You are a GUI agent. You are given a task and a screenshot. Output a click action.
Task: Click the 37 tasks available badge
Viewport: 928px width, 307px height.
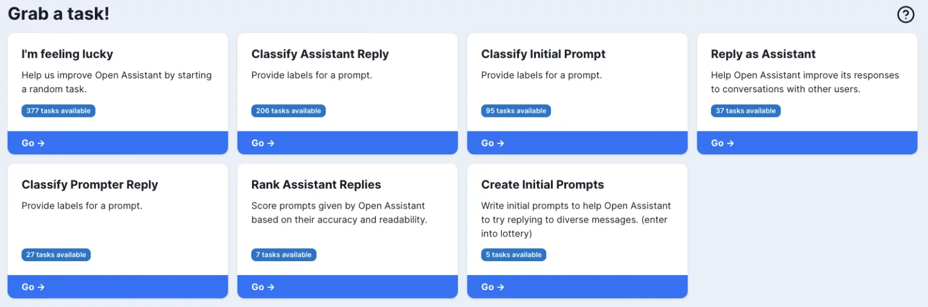point(746,111)
